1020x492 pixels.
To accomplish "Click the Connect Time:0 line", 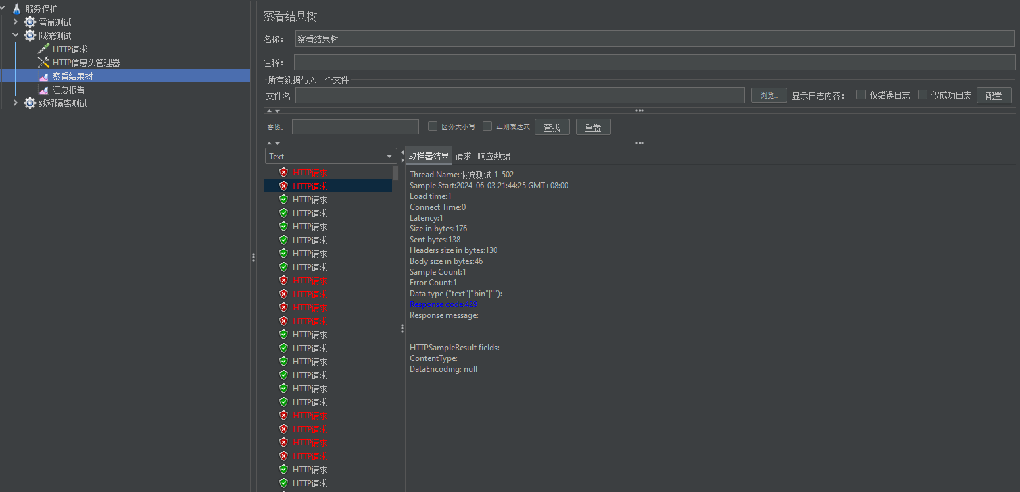I will [437, 207].
